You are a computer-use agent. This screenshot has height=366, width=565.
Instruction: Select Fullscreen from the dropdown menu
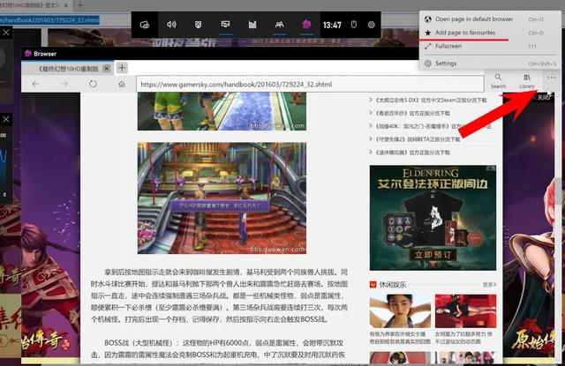(448, 46)
